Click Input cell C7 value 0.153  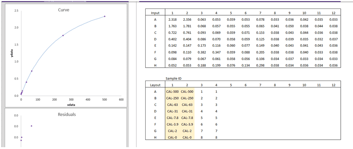click(x=260, y=33)
